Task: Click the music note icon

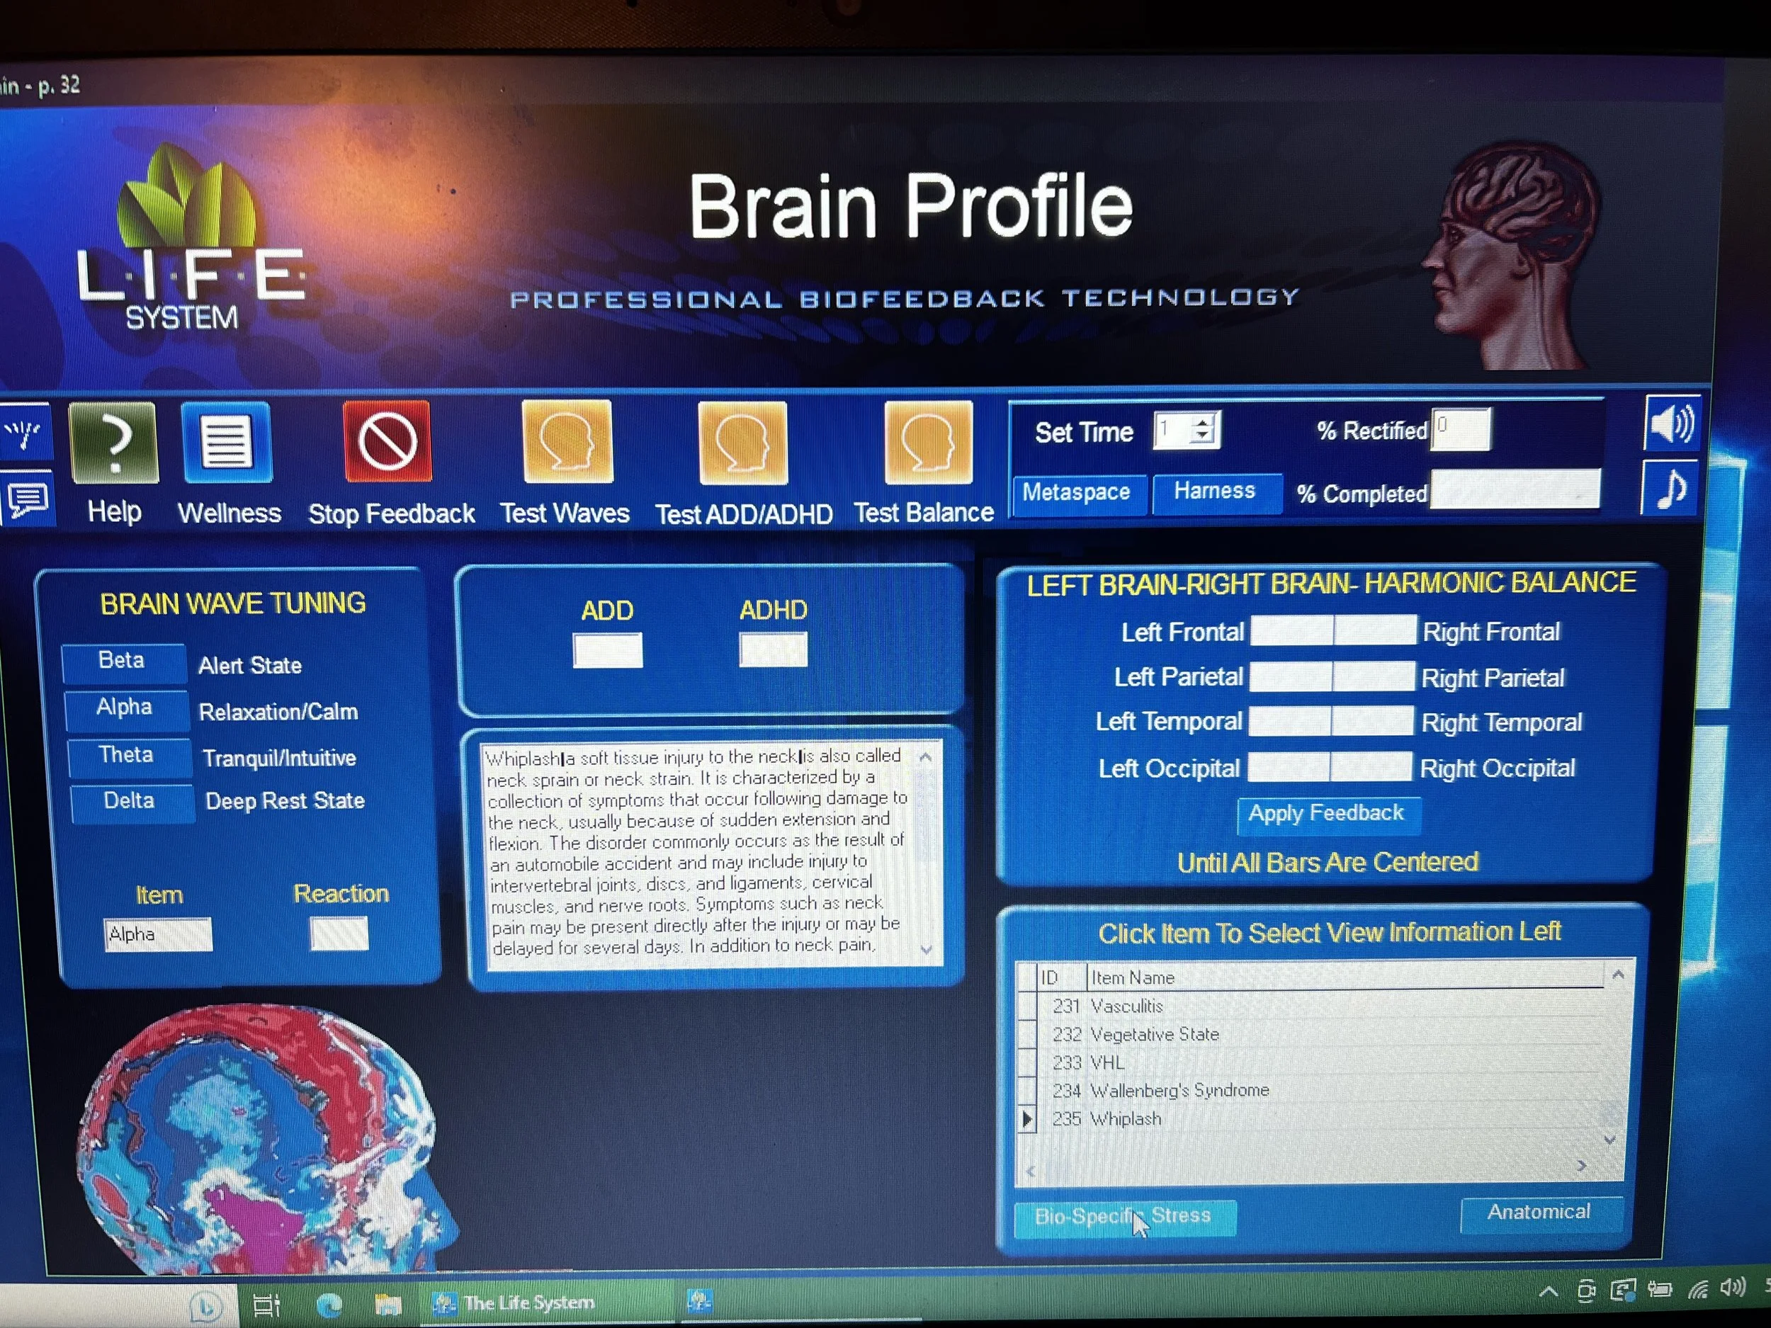Action: (1671, 488)
